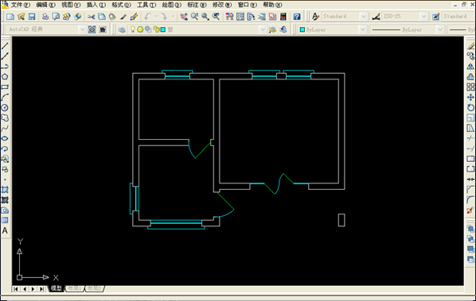This screenshot has width=476, height=301.
Task: Open the 编辑 menu
Action: (45, 5)
